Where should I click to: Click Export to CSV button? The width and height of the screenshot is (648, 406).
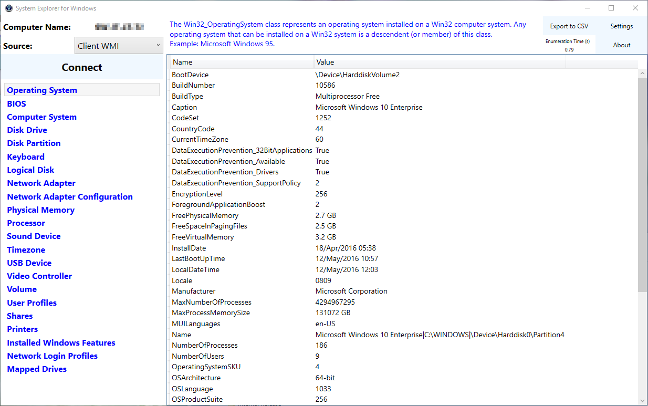(569, 26)
